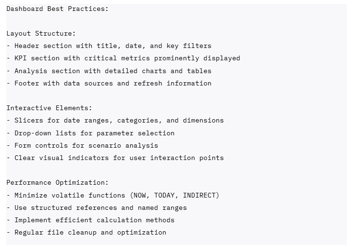Click the word "KPI" in the text
Viewport: 347px width, 245px height.
tap(20, 58)
